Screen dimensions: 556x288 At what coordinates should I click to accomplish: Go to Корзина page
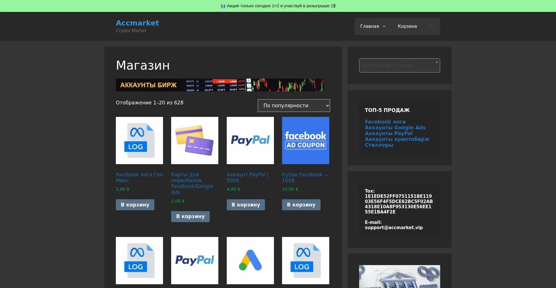click(407, 26)
